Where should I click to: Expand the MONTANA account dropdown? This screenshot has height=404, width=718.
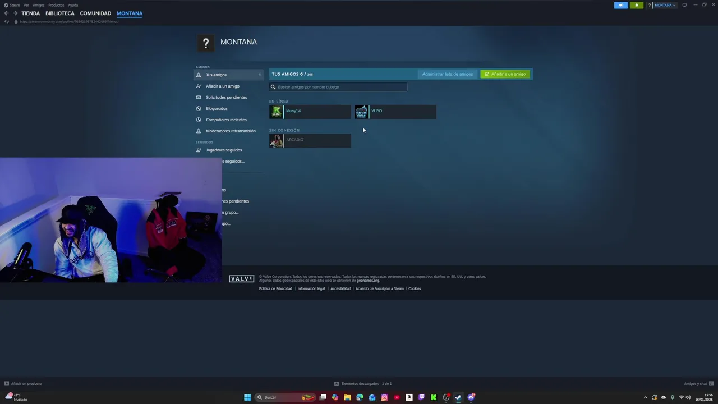click(x=665, y=5)
